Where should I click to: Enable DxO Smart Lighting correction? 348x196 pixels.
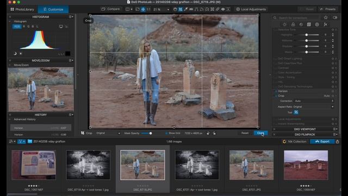click(276, 59)
